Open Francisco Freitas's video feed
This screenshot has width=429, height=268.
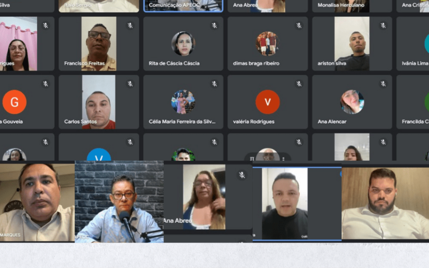pyautogui.click(x=99, y=44)
